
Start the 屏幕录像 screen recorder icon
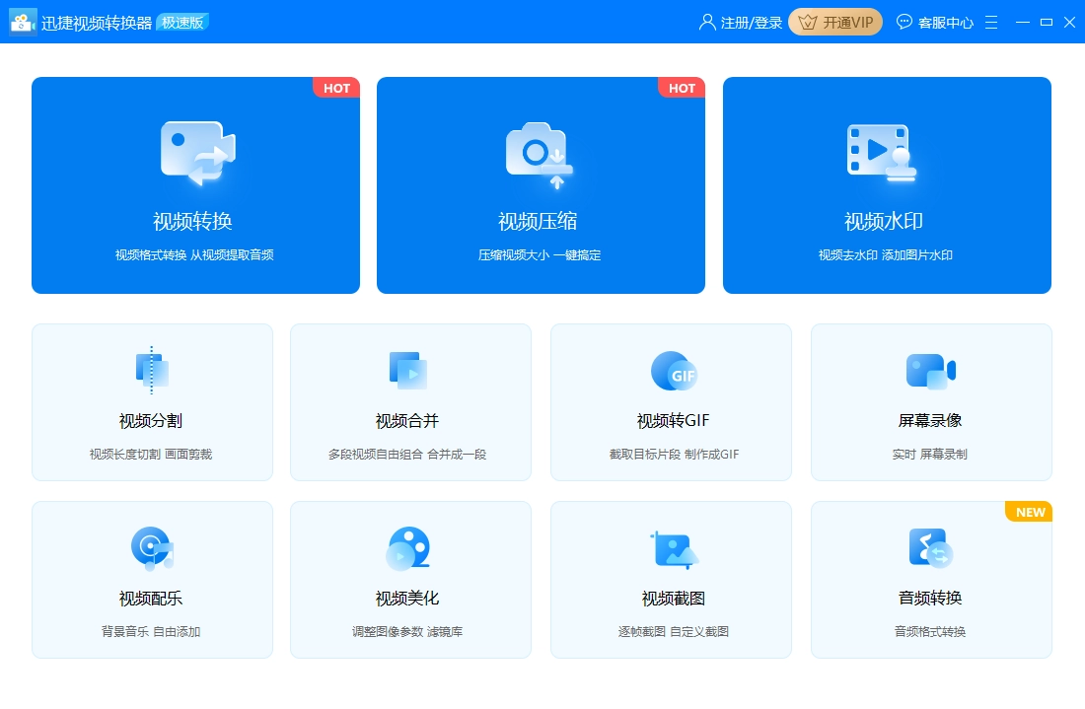[930, 371]
